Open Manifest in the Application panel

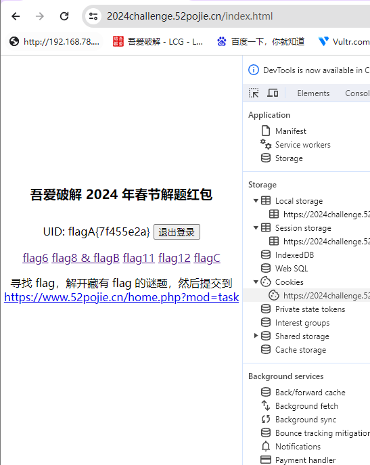pos(291,131)
